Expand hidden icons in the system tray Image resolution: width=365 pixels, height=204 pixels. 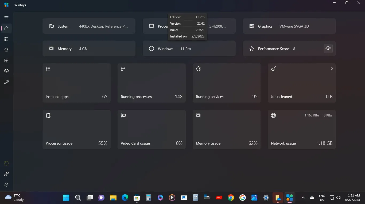tap(303, 198)
